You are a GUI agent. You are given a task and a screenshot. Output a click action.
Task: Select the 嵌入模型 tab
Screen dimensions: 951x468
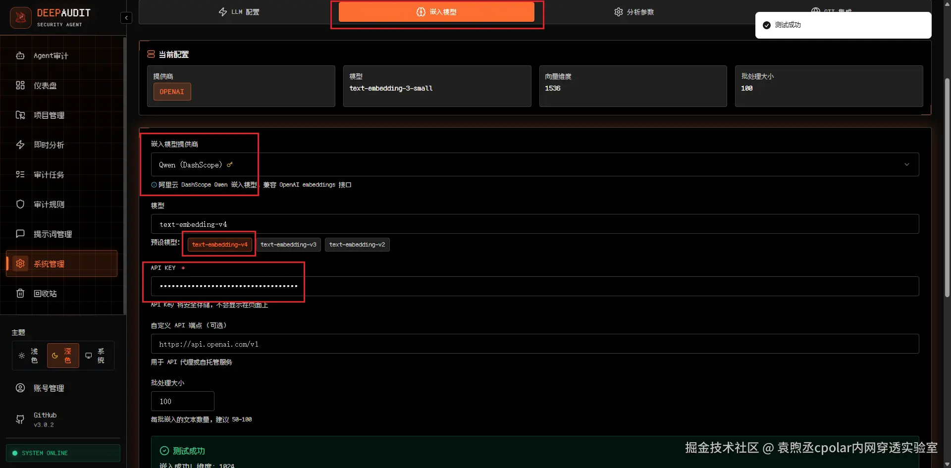tap(436, 12)
